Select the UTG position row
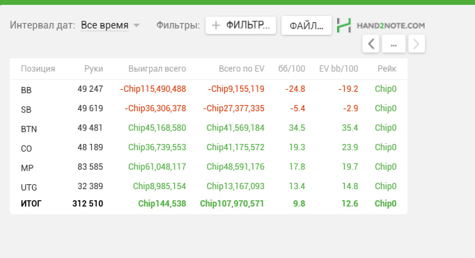The width and height of the screenshot is (475, 258). coord(208,186)
